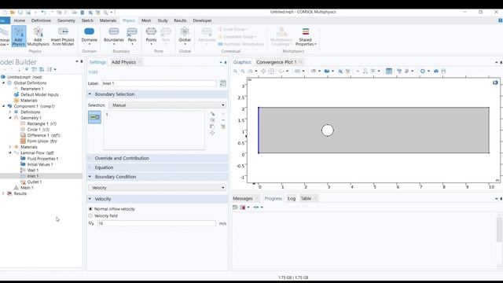The width and height of the screenshot is (503, 283).
Task: Toggle the highlighted grid view graphics icon
Action: pos(389,71)
